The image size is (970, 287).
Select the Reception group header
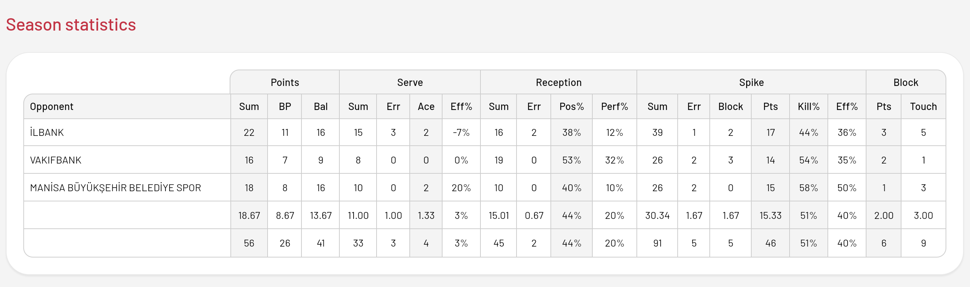(558, 82)
